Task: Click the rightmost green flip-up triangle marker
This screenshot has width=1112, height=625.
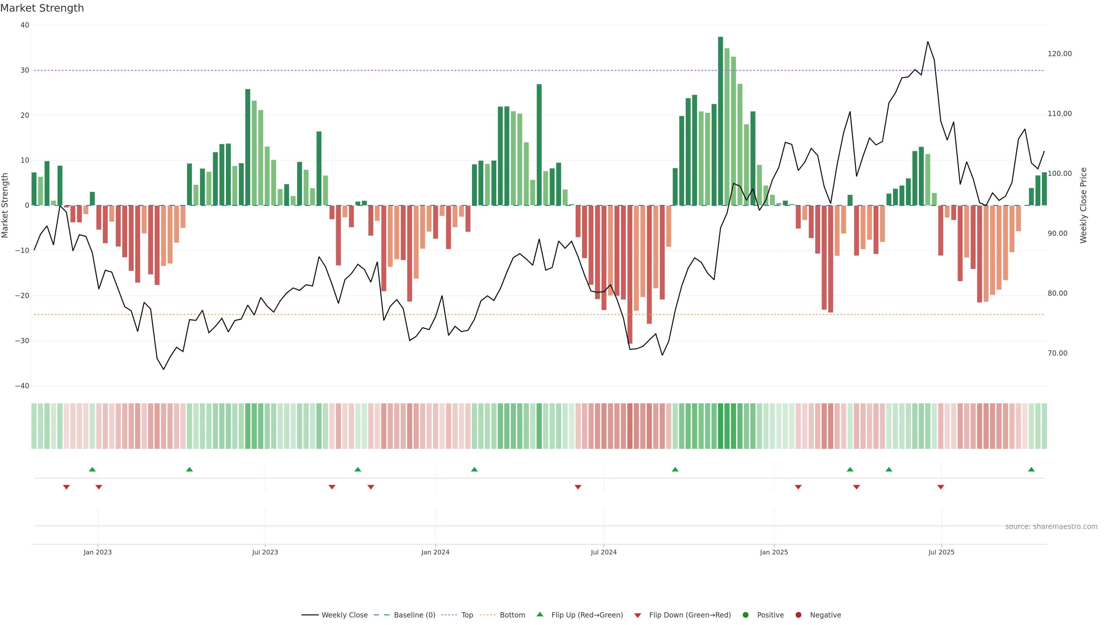Action: click(x=1031, y=469)
